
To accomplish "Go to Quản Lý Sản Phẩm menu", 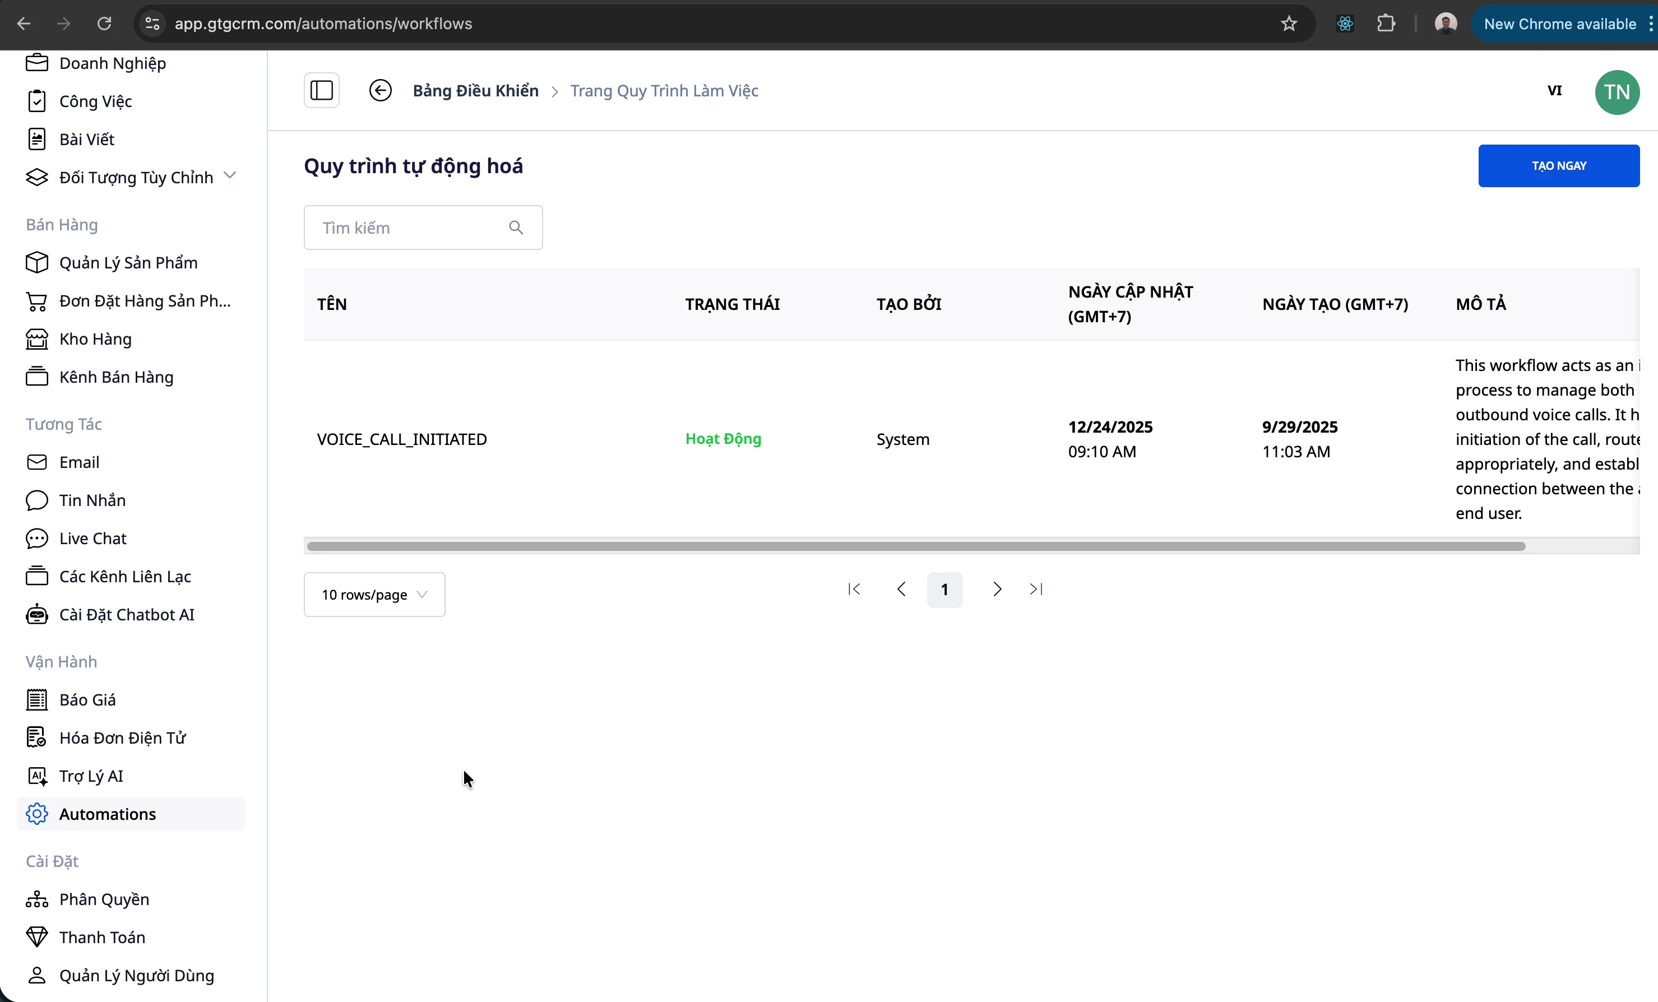I will coord(128,262).
